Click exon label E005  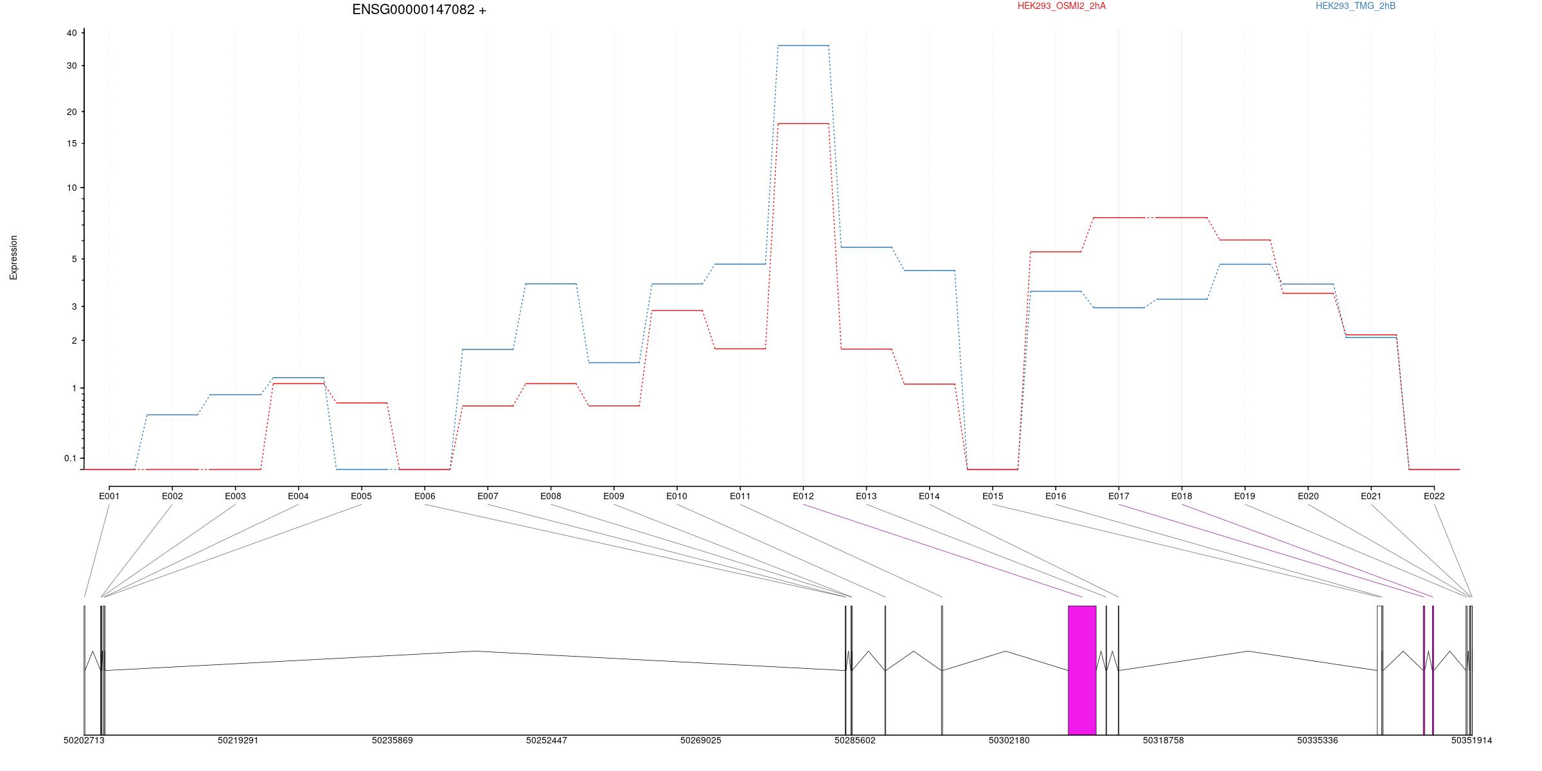(x=361, y=496)
